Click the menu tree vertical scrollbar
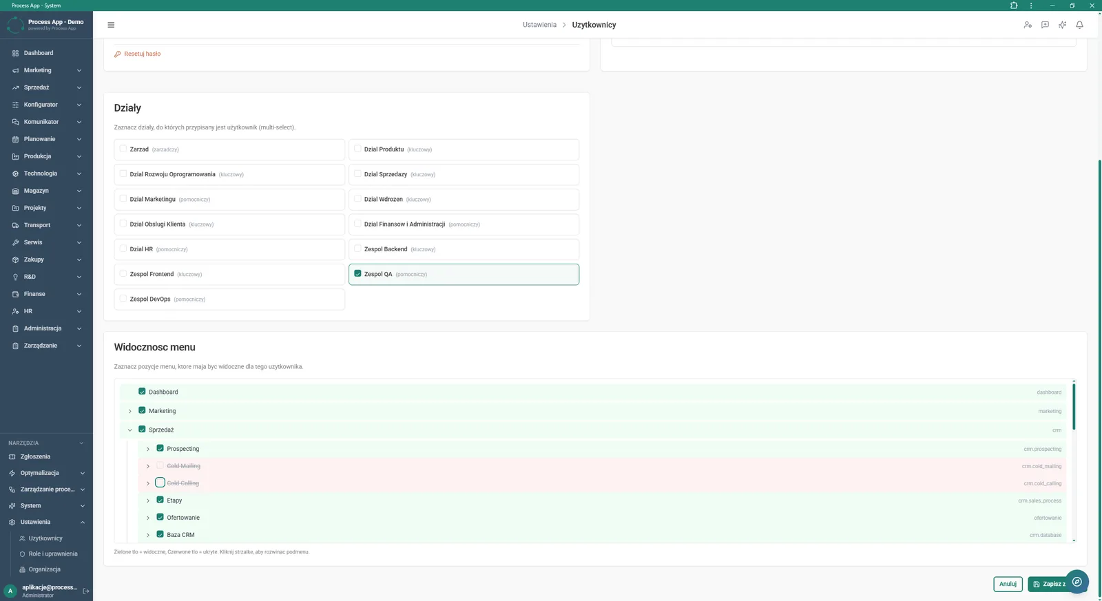 (1074, 407)
